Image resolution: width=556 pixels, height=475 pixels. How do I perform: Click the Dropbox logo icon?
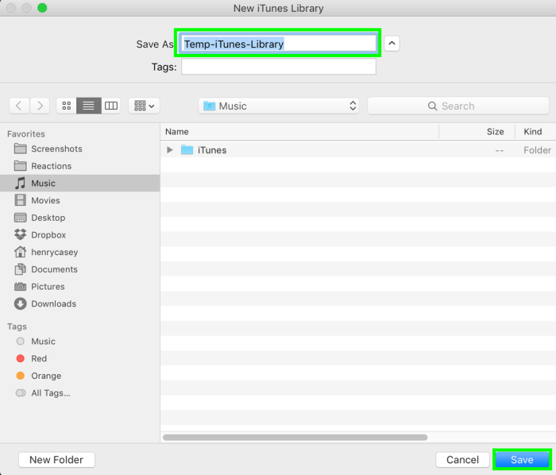pos(20,234)
